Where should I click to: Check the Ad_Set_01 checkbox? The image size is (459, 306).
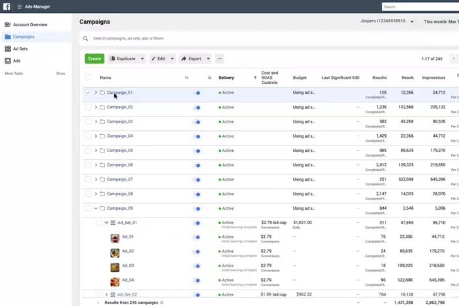(98, 223)
